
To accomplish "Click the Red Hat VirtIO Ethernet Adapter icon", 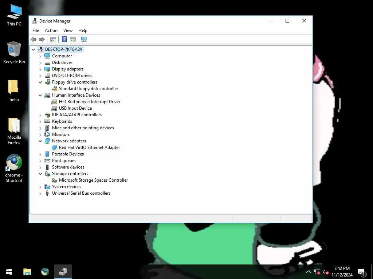I will [x=55, y=147].
